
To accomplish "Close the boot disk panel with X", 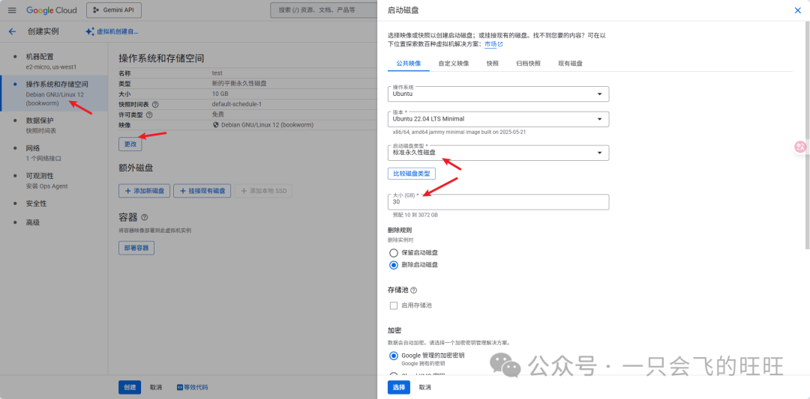I will tap(797, 10).
